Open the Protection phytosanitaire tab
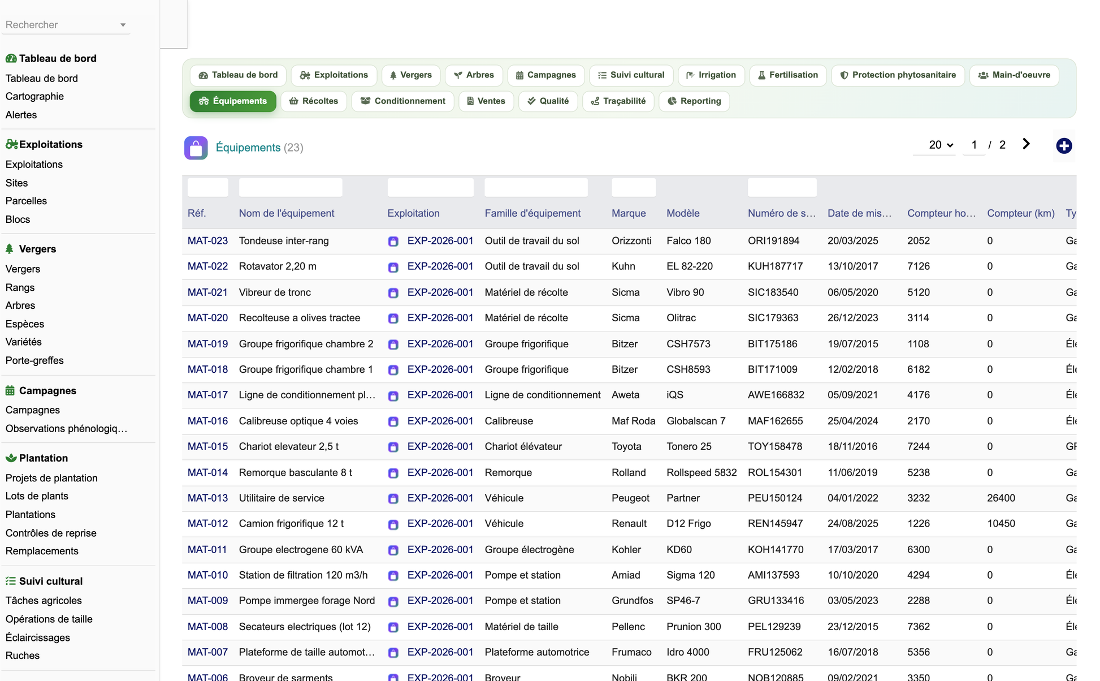 tap(898, 75)
